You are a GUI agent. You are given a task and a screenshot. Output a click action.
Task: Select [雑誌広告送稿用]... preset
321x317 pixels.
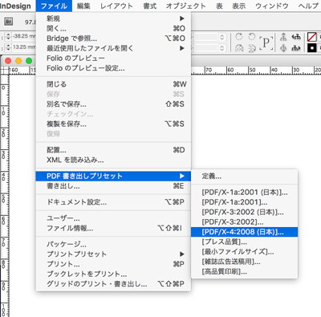245,262
